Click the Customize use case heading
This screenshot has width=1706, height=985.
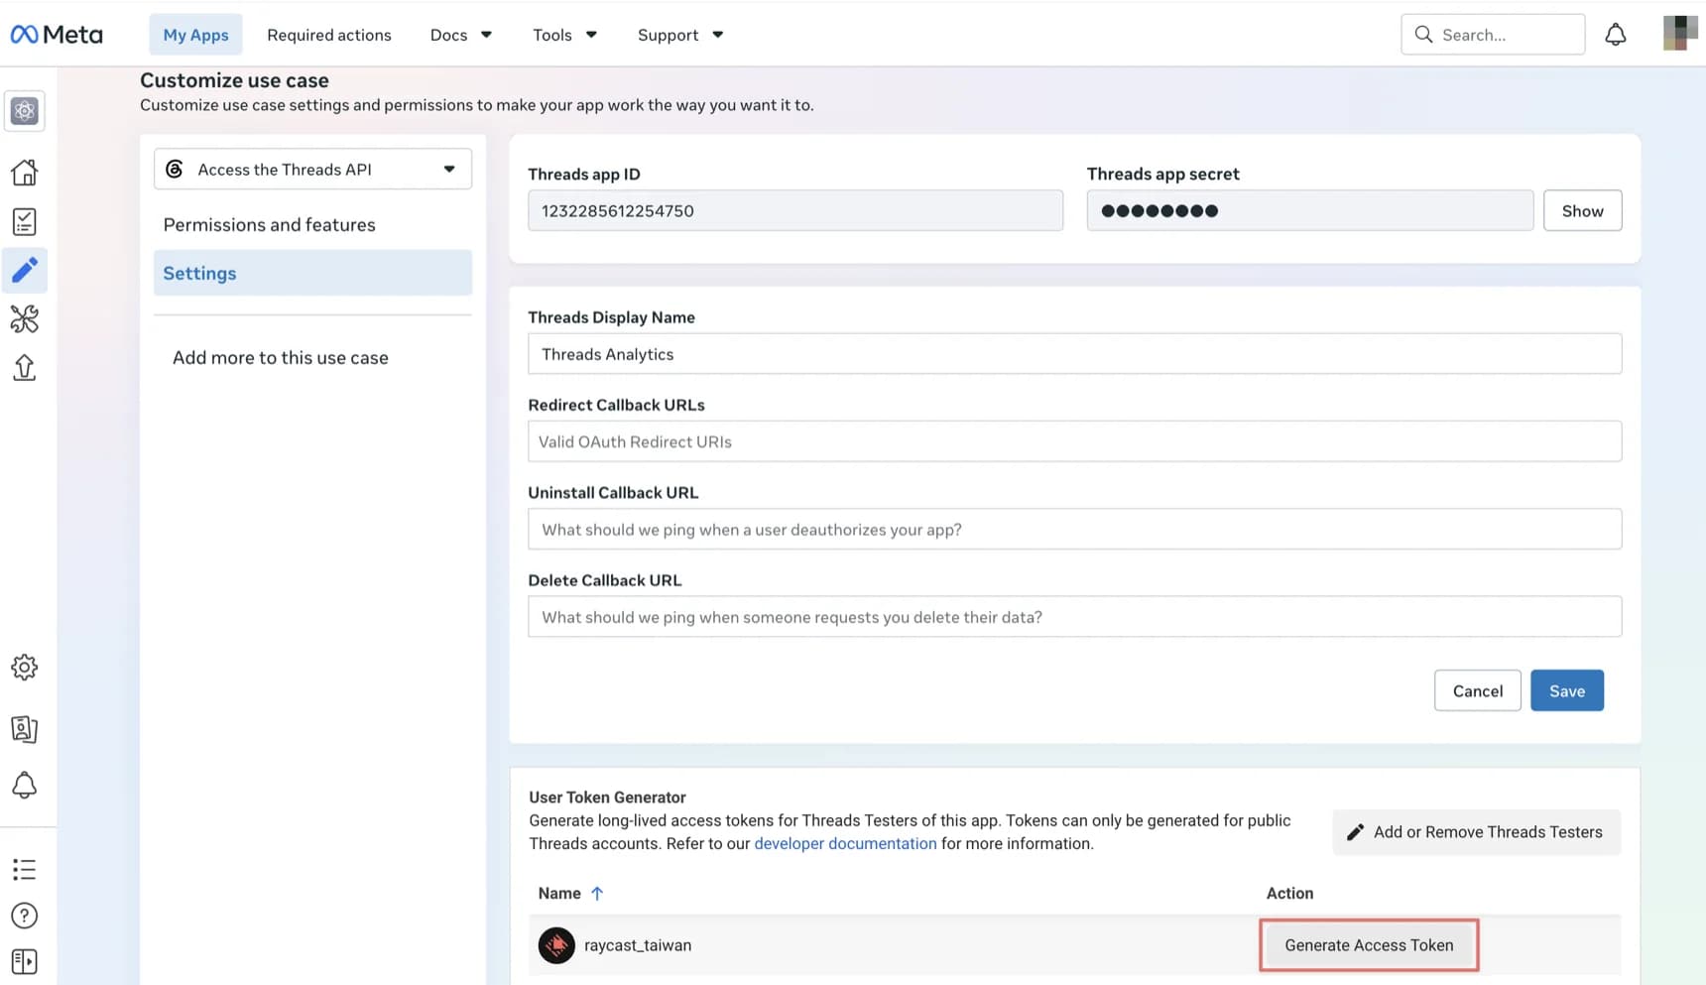[234, 80]
